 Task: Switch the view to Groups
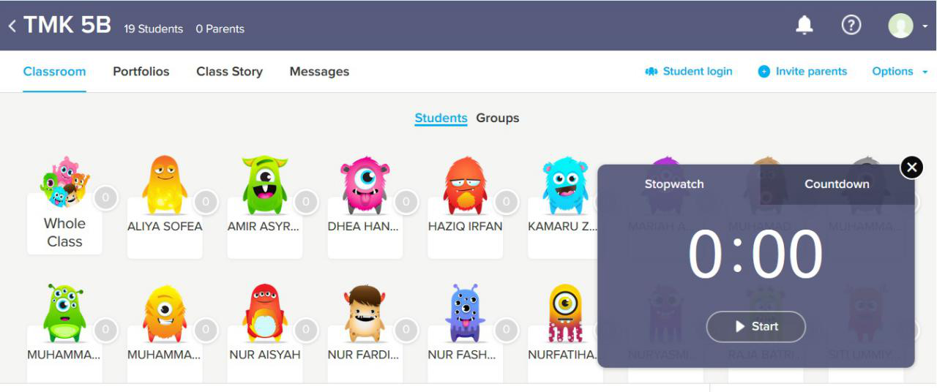point(498,118)
